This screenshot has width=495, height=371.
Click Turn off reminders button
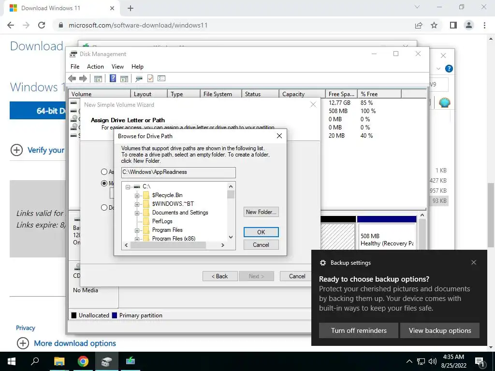pos(359,330)
